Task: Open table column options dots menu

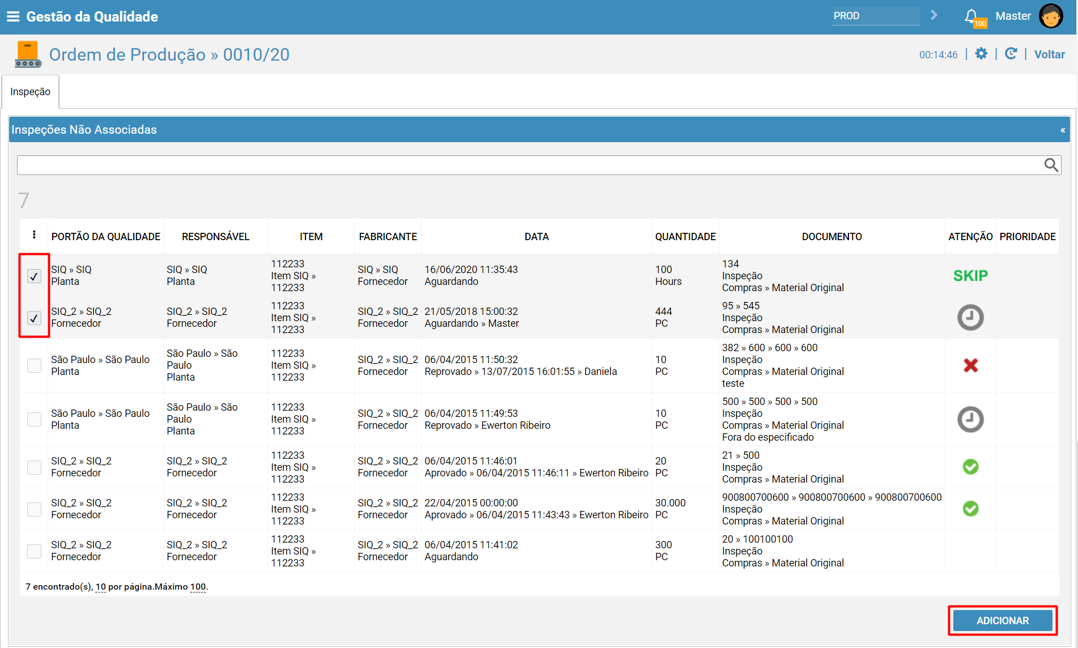Action: 34,235
